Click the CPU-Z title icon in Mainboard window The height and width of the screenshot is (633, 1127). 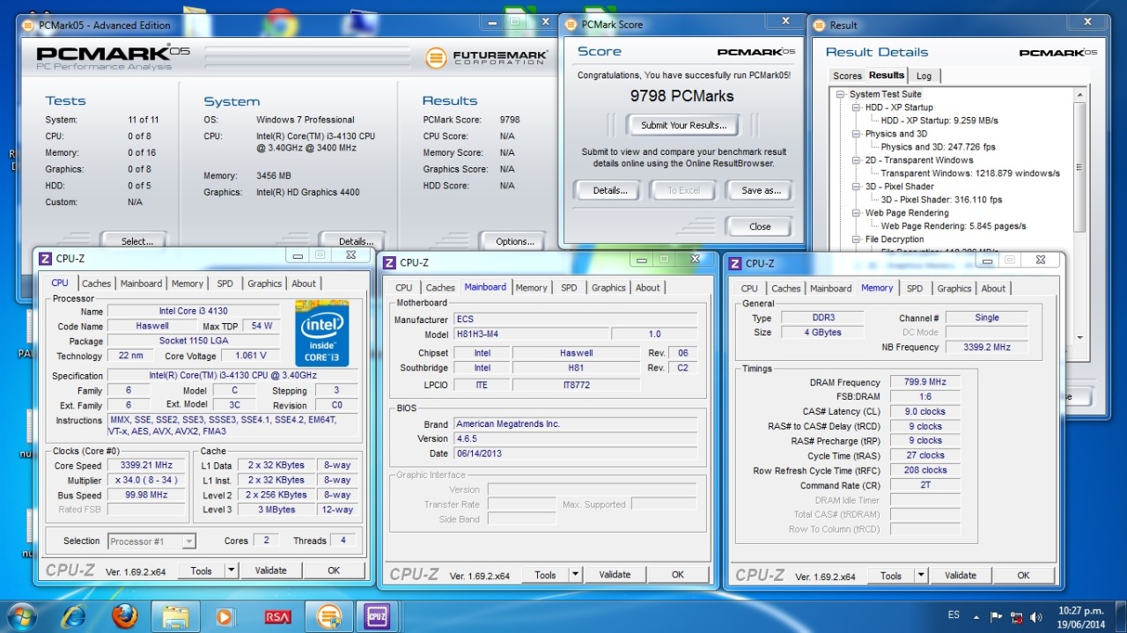[x=389, y=262]
